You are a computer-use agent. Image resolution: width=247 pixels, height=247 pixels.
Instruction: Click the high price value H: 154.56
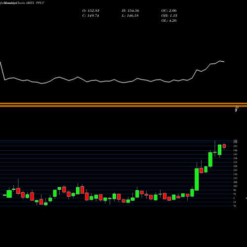click(x=130, y=11)
